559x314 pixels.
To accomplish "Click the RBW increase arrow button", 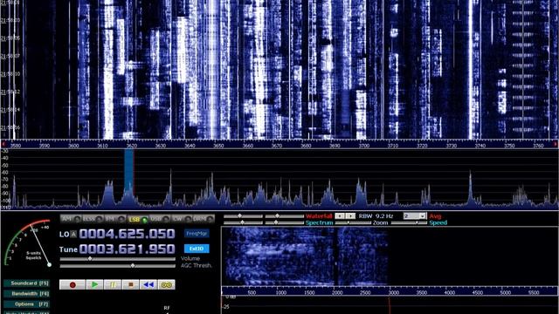I will (x=350, y=216).
